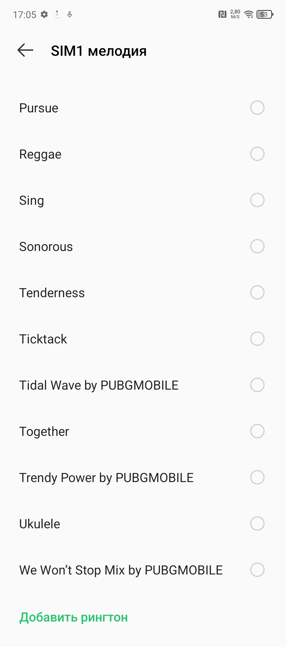Select the Ukulele ringtone radio button
The height and width of the screenshot is (647, 286).
(x=257, y=523)
